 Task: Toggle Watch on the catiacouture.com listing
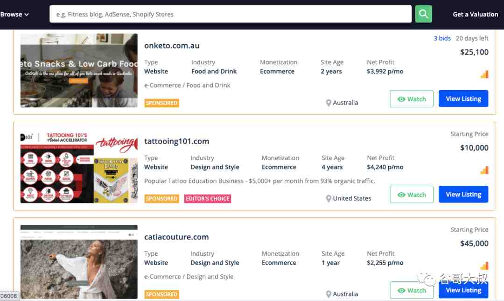pos(412,290)
